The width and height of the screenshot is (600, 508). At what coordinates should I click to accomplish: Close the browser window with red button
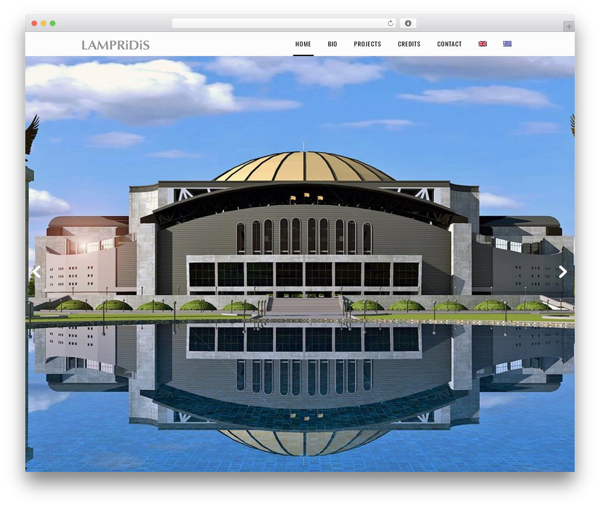[x=34, y=23]
